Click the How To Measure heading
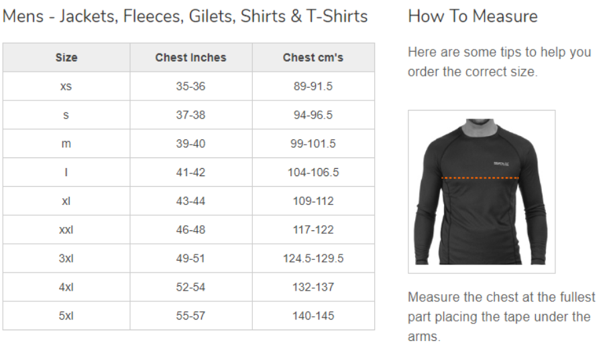 tap(473, 16)
